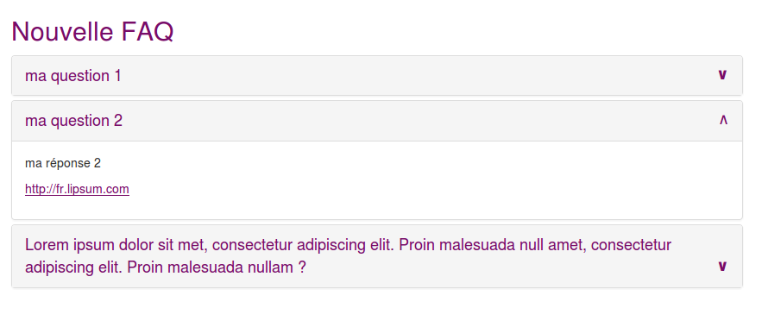768x327 pixels.
Task: Click the number '1' in ma question 1
Action: click(x=117, y=76)
